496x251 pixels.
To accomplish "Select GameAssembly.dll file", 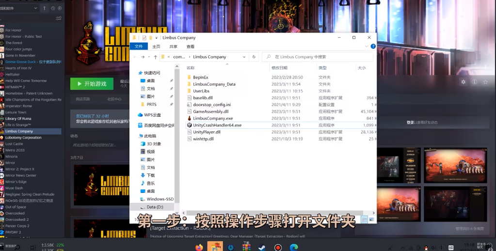I will (x=211, y=111).
